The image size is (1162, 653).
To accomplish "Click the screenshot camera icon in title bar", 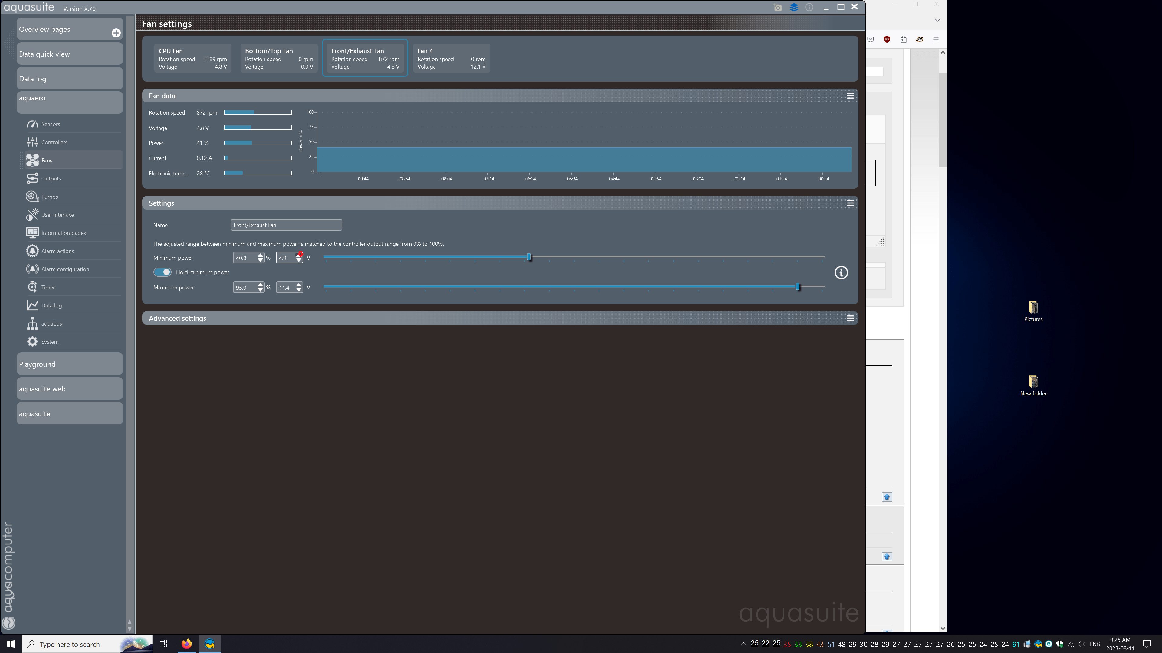I will [778, 7].
